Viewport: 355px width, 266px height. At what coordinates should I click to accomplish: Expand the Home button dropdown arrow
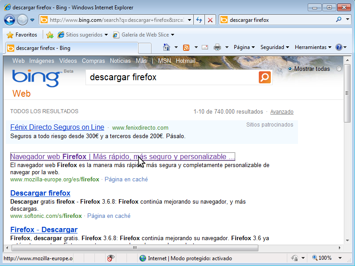pos(176,47)
